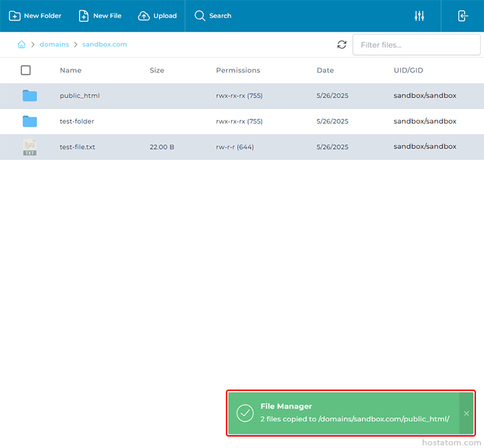This screenshot has width=484, height=448.
Task: Open the test-folder directory
Action: (77, 122)
